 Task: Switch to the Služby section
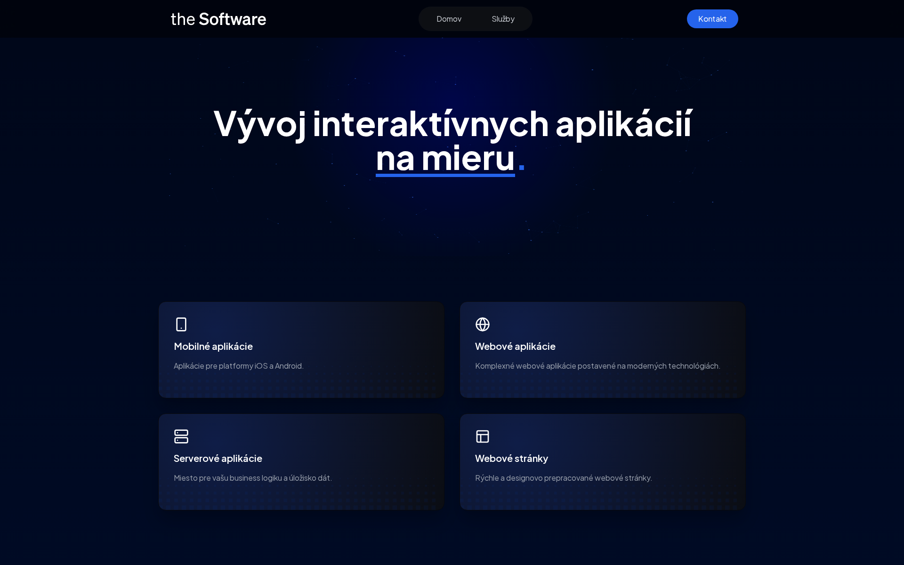[x=503, y=19]
